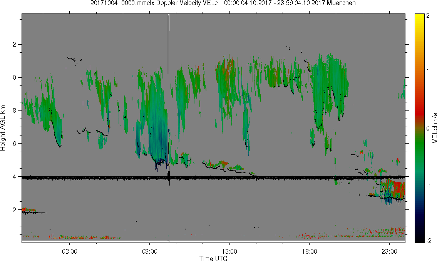
Task: Click the "VELcl m/s" colorbar label
Action: point(434,128)
